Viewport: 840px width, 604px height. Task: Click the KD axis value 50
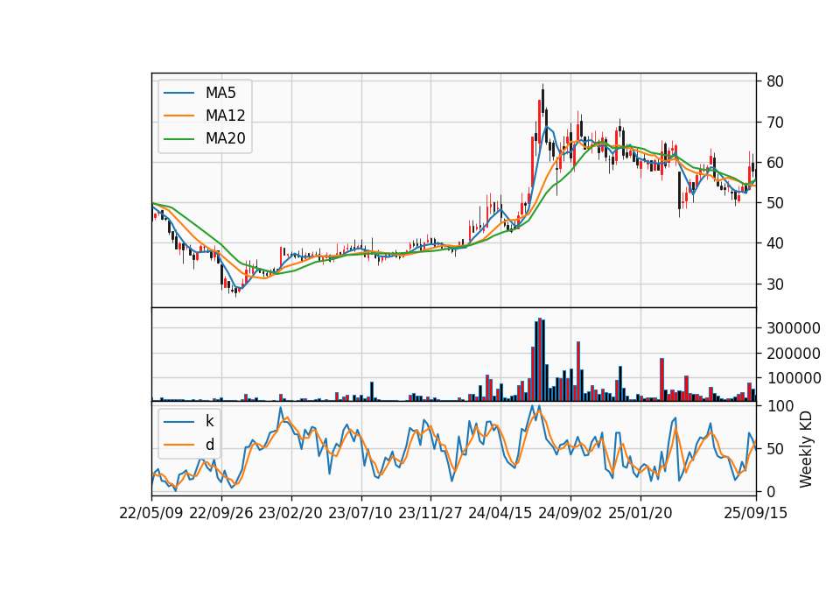775,449
